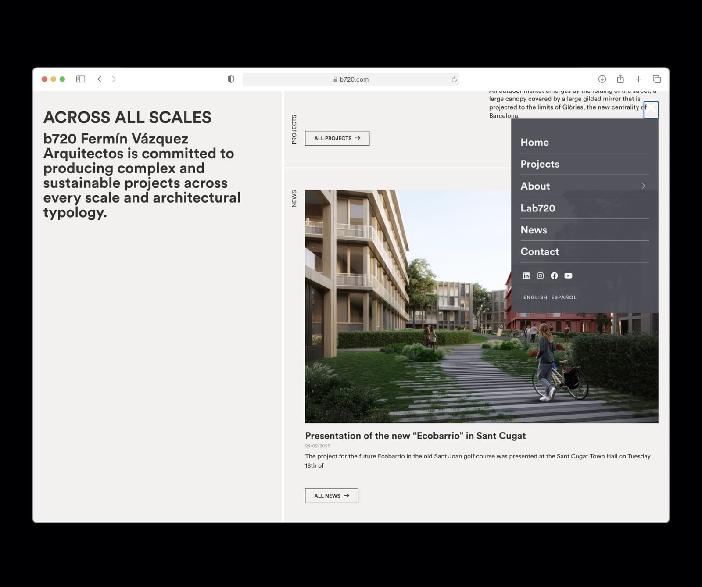Switch language to English
This screenshot has width=702, height=587.
pyautogui.click(x=535, y=297)
